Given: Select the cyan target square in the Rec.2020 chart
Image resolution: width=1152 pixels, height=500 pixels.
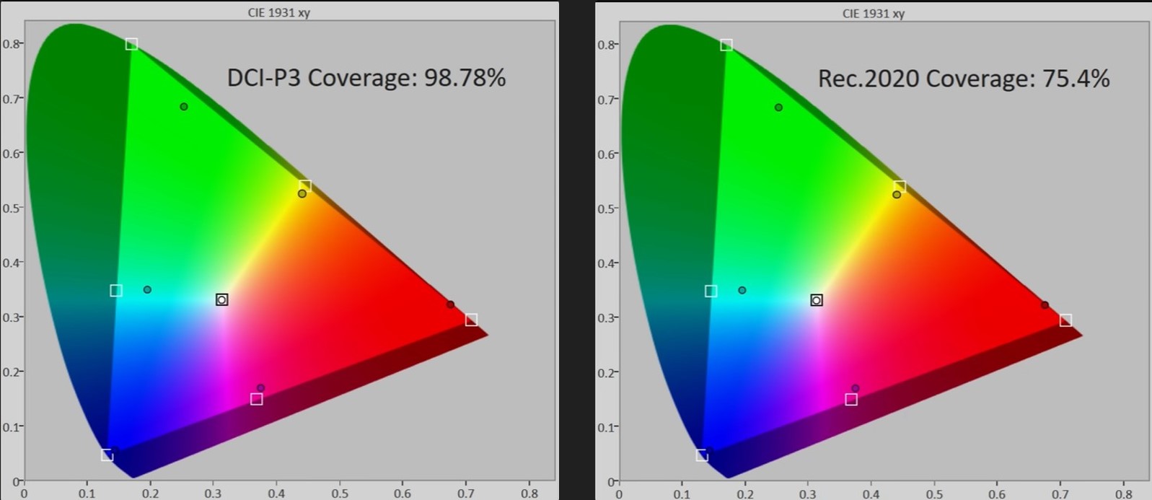Looking at the screenshot, I should tap(711, 291).
